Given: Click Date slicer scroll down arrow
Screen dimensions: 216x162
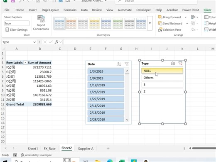Looking at the screenshot, I should [x=127, y=120].
